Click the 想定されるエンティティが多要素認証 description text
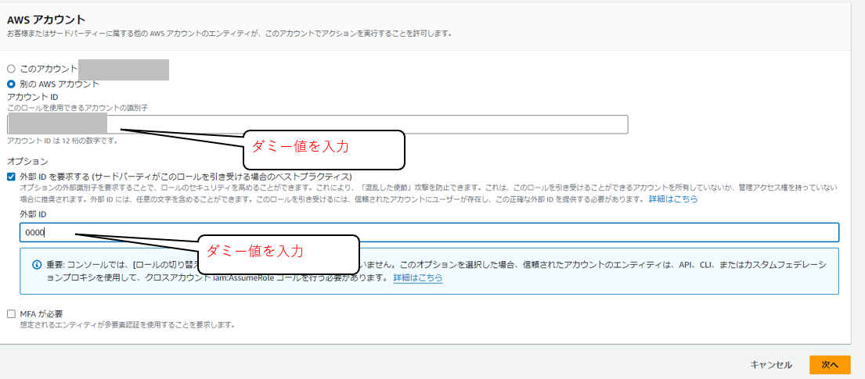 pyautogui.click(x=128, y=325)
